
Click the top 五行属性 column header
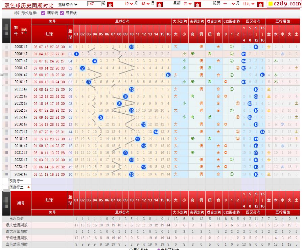pyautogui.click(x=282, y=21)
